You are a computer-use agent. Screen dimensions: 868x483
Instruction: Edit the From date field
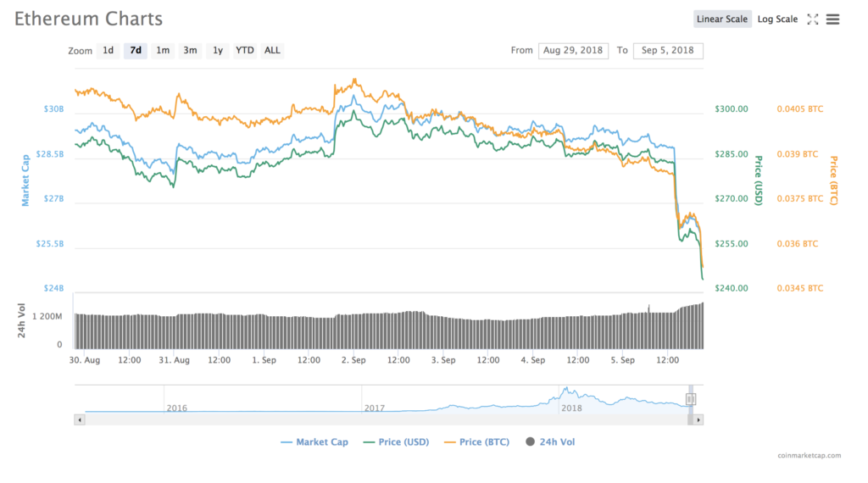574,51
